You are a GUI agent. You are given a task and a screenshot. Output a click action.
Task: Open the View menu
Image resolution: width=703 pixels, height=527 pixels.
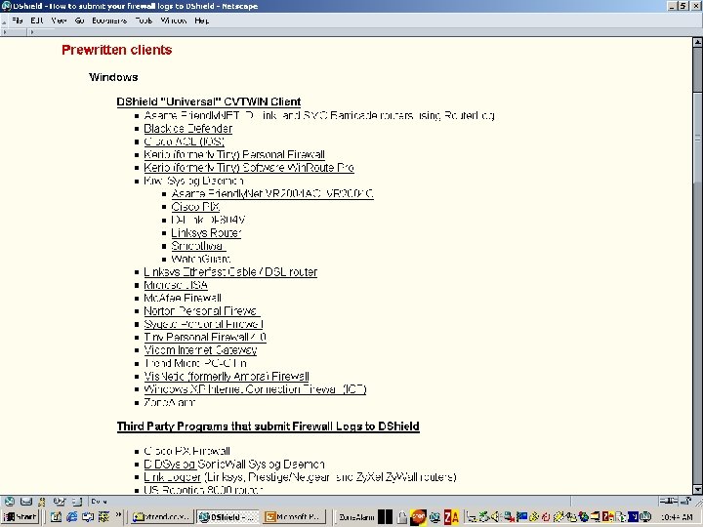coord(59,20)
